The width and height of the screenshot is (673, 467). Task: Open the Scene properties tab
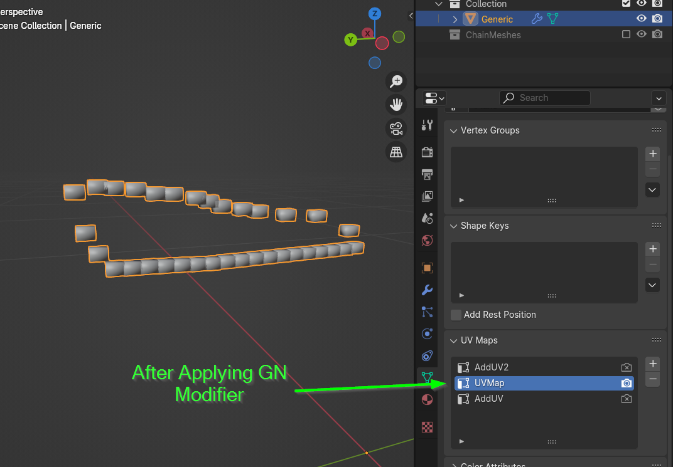tap(427, 219)
